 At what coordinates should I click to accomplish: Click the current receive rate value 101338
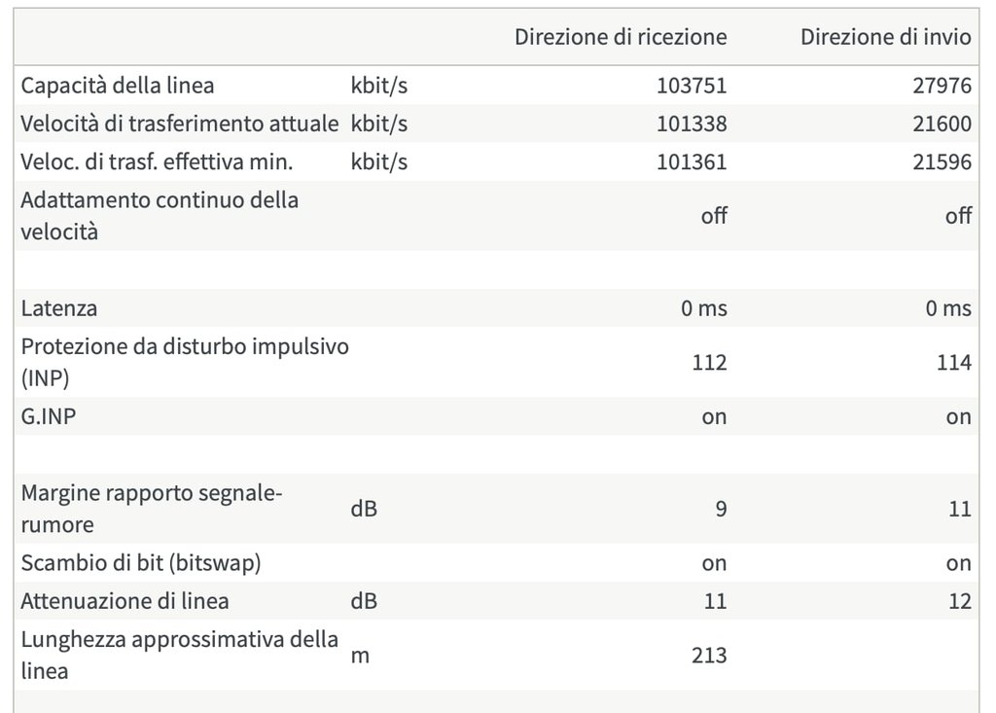[692, 124]
